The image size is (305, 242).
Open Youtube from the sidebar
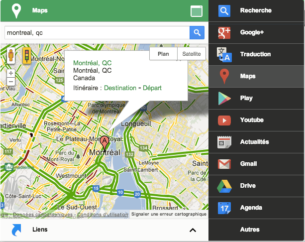pyautogui.click(x=256, y=120)
